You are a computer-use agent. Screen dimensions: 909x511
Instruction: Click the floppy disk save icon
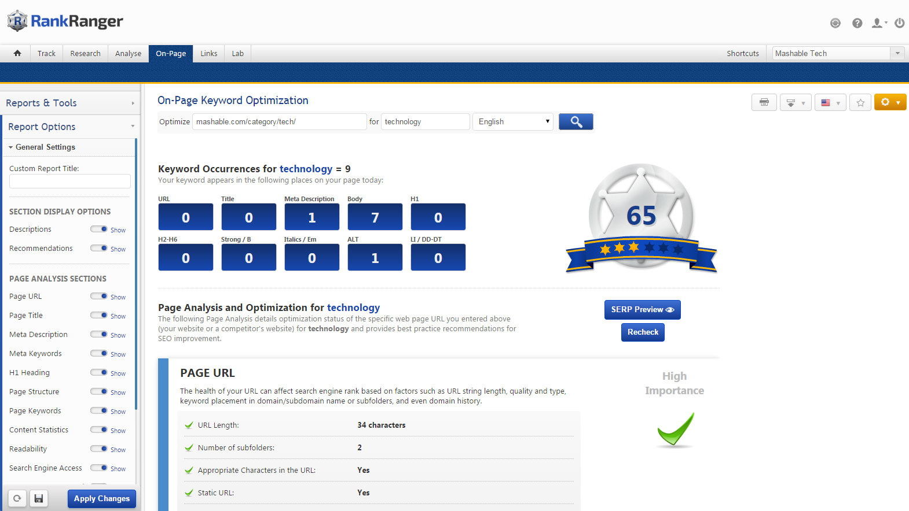[39, 498]
